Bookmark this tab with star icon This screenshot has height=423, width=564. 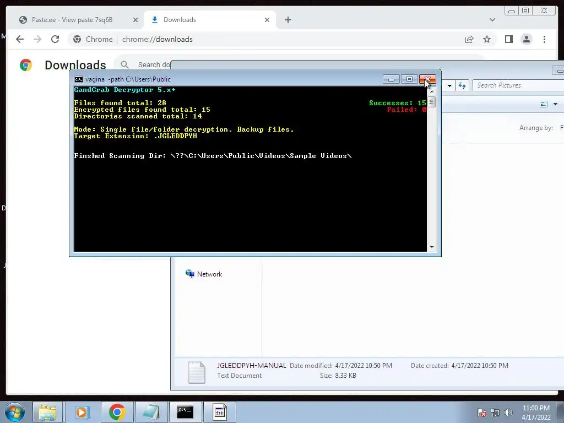tap(487, 39)
